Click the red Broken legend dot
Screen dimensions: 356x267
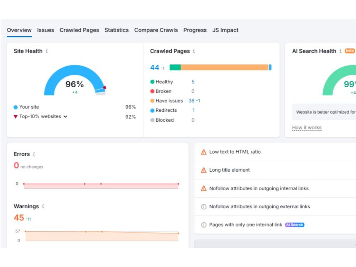click(152, 91)
